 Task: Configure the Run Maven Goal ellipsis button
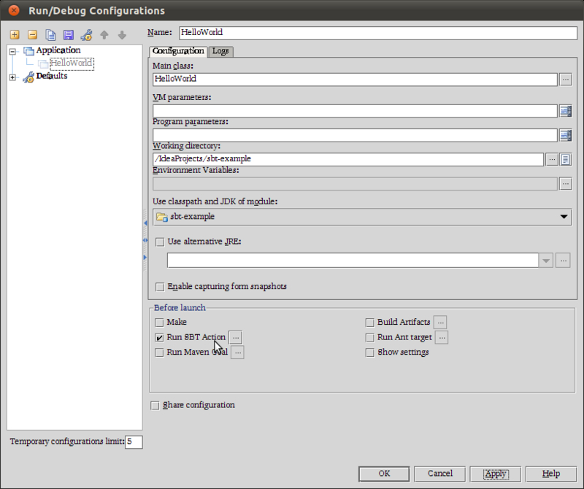(x=238, y=353)
